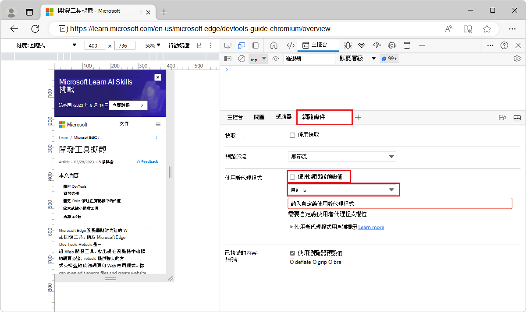Viewport: 526px width, 312px height.
Task: Click the performance gauge icon
Action: pos(377,45)
